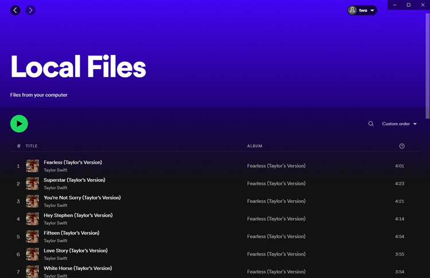This screenshot has width=430, height=278.
Task: Click album art thumbnail of Fifteen row
Action: (x=32, y=236)
